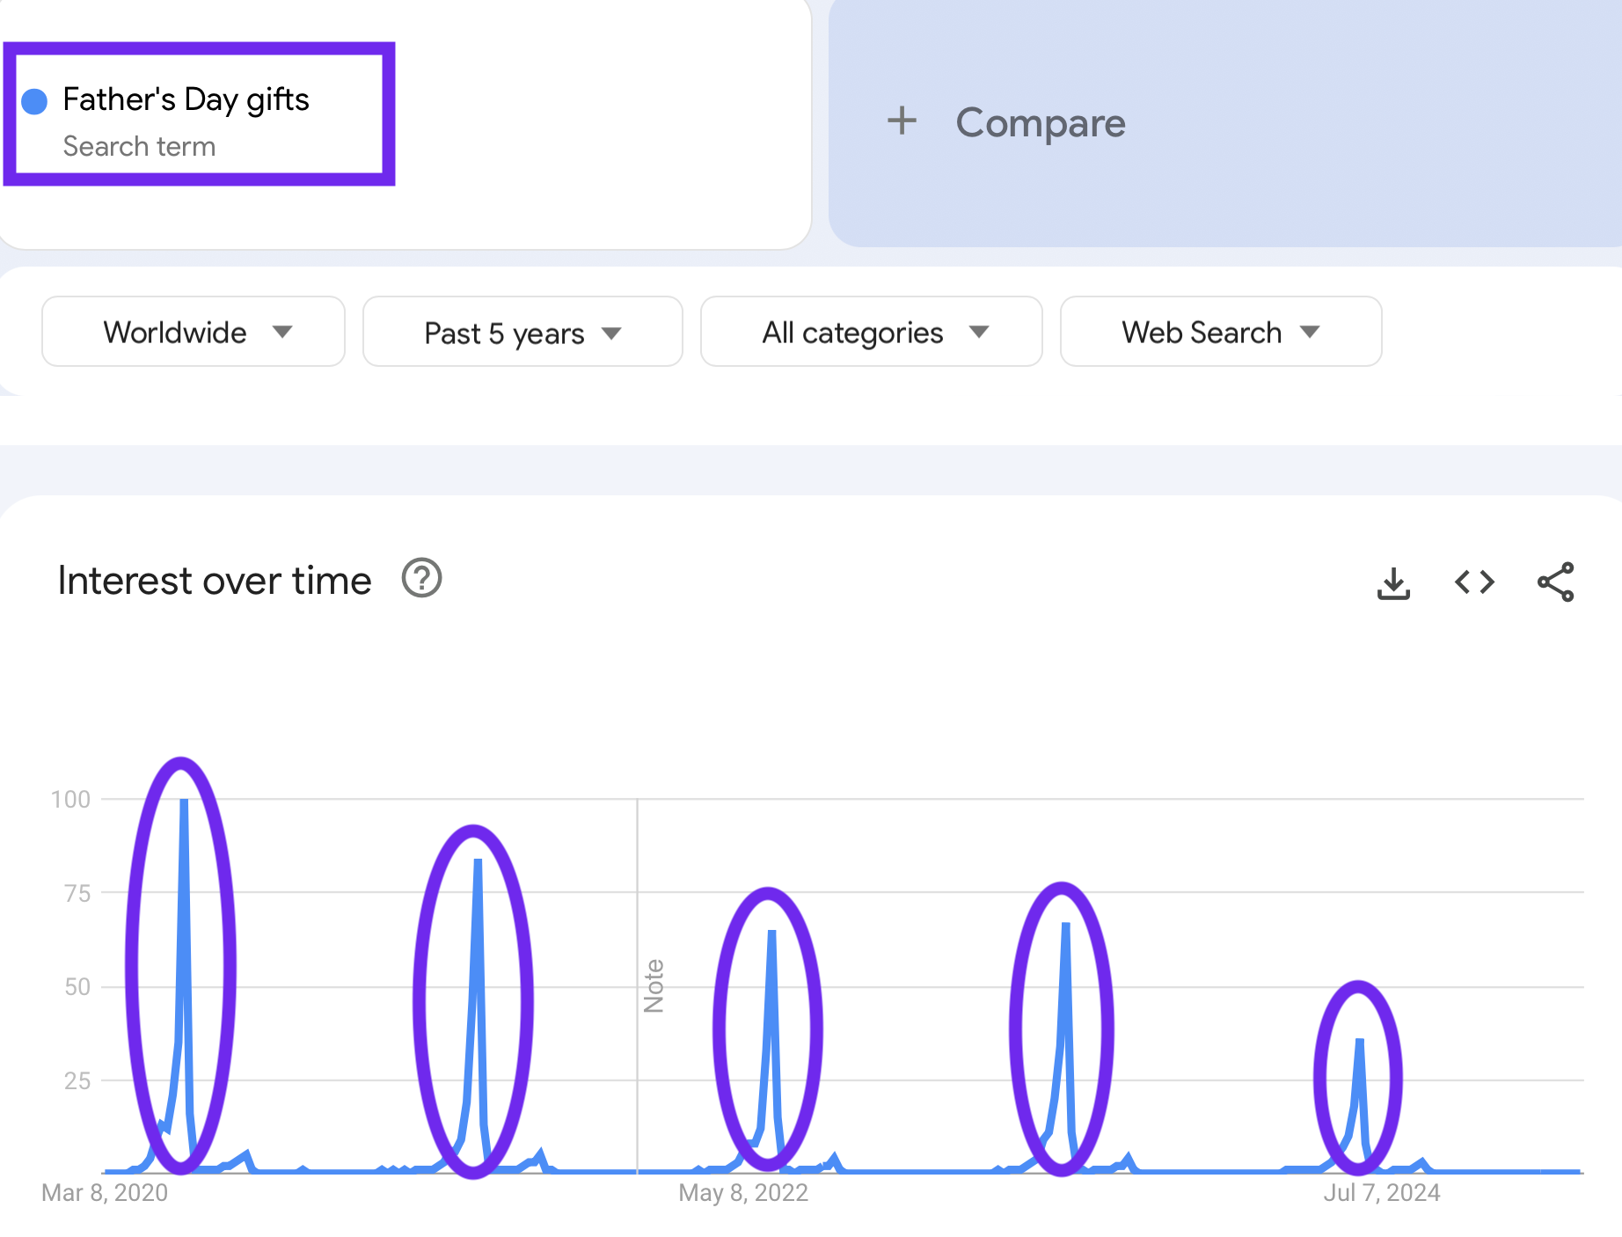The height and width of the screenshot is (1237, 1622).
Task: Select the 2022 peak on the graph
Action: click(771, 931)
